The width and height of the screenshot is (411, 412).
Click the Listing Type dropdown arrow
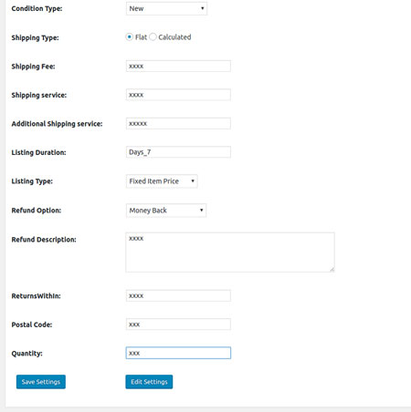193,181
